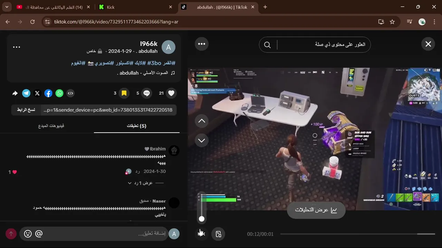Screen dimensions: 442x248
Task: Install the app from the address bar
Action: [381, 22]
